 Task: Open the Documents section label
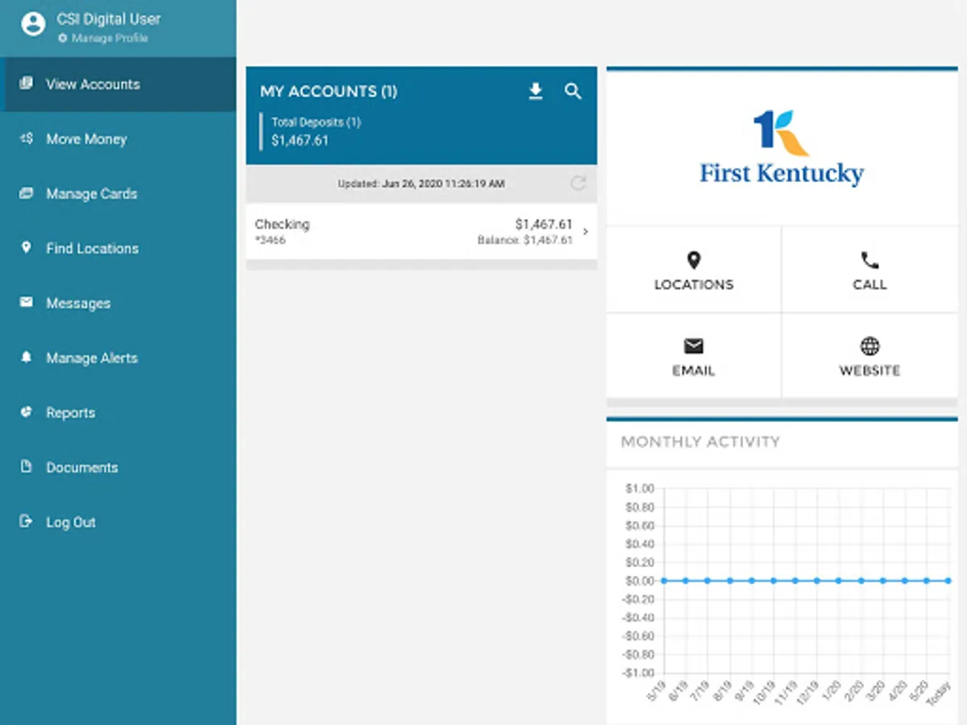point(82,467)
